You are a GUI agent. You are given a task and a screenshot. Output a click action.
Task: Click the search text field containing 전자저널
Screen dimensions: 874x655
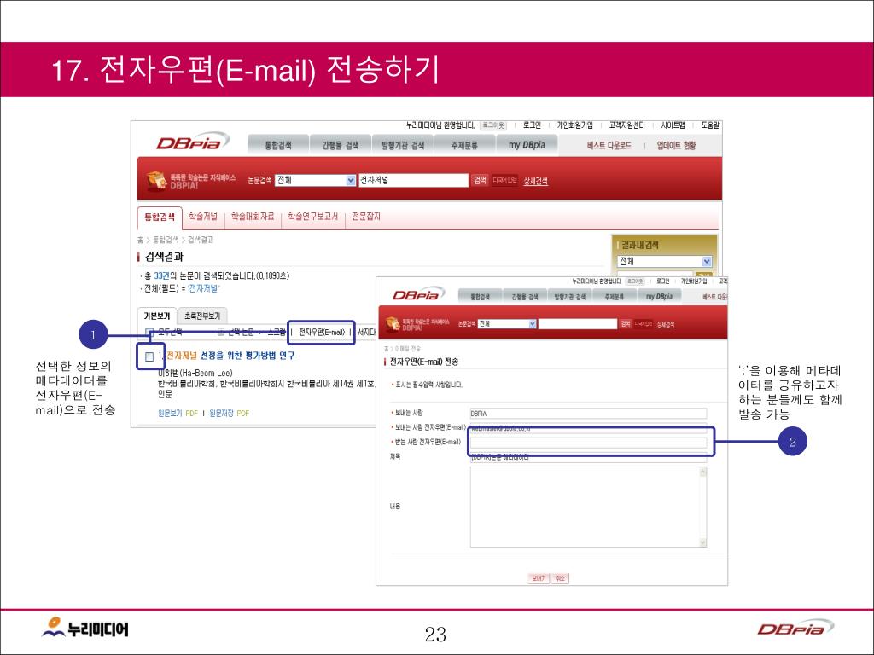click(x=413, y=180)
